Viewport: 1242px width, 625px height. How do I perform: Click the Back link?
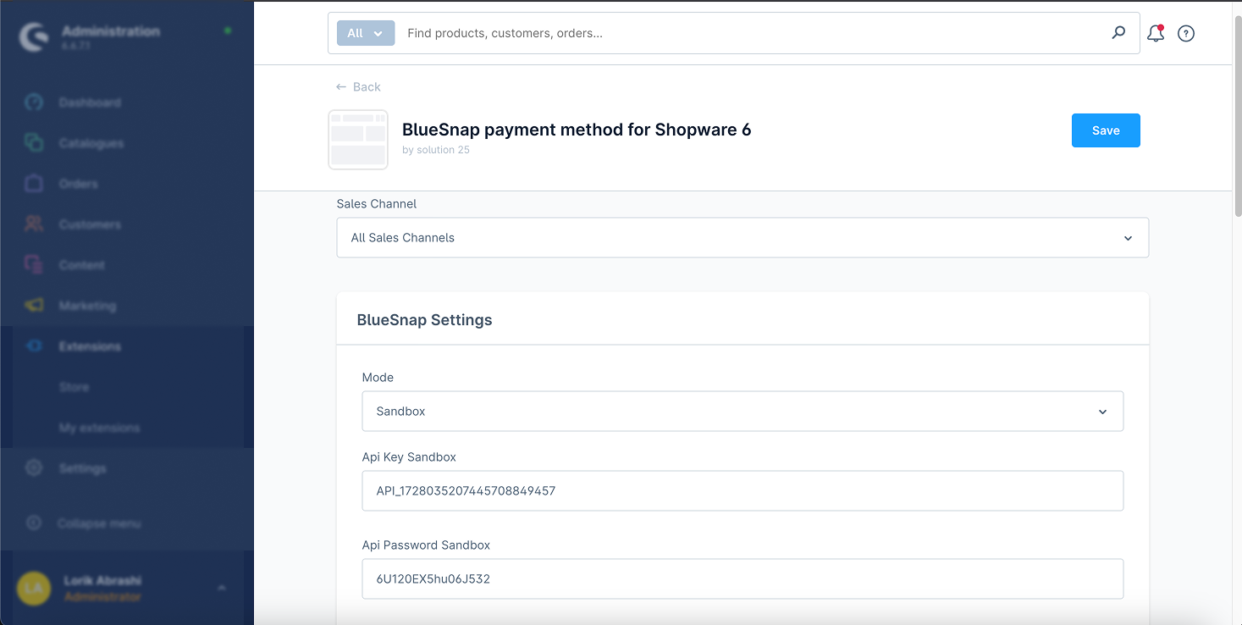pyautogui.click(x=359, y=87)
